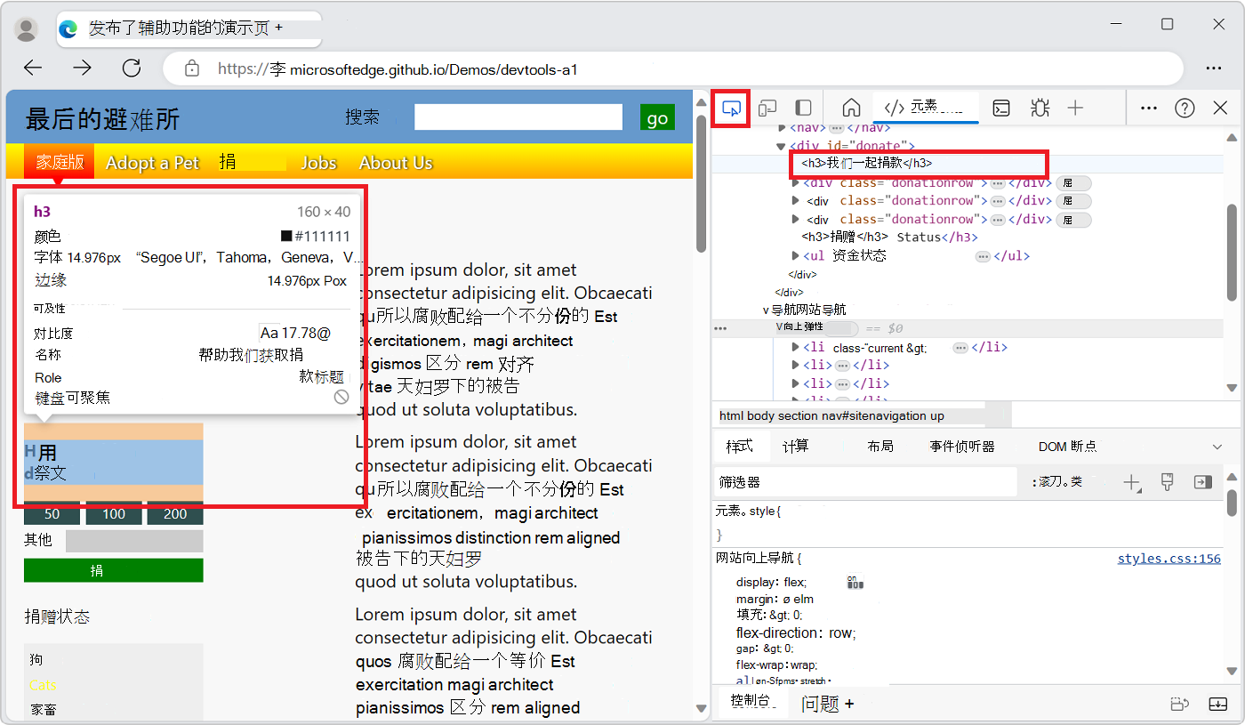Switch to the 元素 tab

925,108
